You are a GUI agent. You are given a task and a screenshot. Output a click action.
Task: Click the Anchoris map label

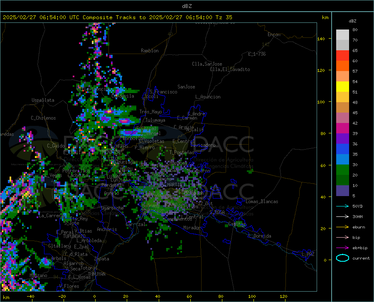tap(107, 229)
